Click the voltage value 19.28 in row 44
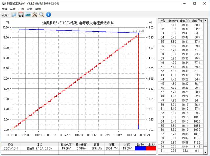 pyautogui.click(x=185, y=79)
